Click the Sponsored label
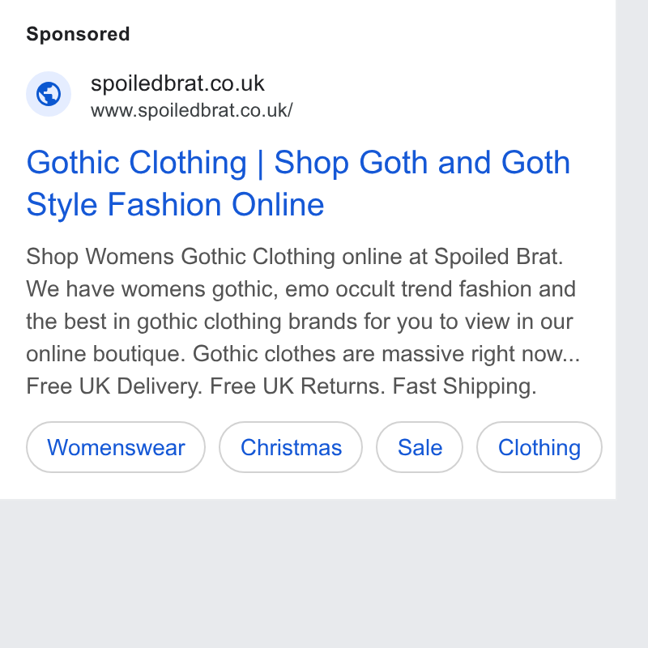 click(x=78, y=34)
